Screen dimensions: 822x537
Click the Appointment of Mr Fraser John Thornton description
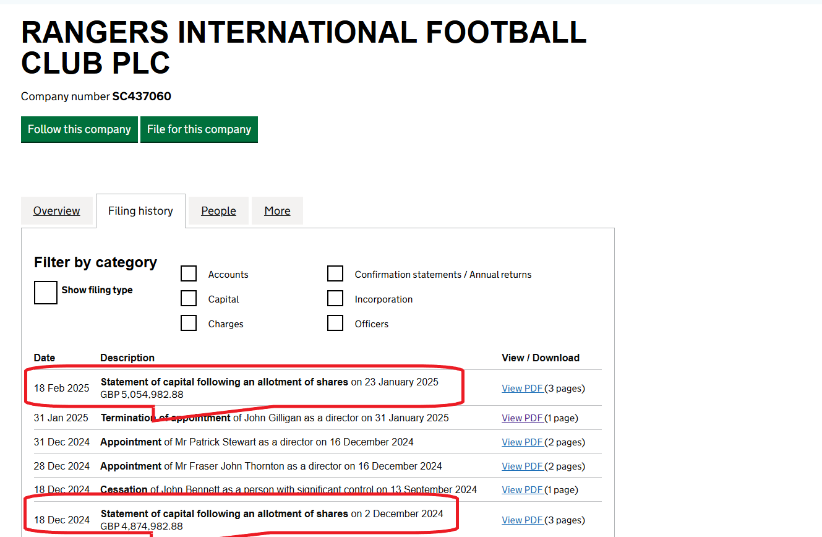271,466
